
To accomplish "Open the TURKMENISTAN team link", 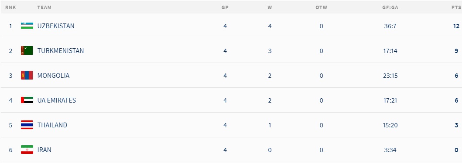I will point(60,51).
